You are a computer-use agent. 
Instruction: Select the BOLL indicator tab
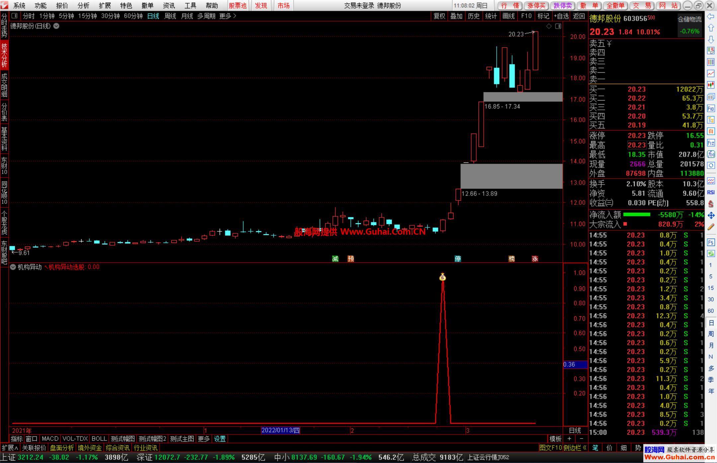99,439
